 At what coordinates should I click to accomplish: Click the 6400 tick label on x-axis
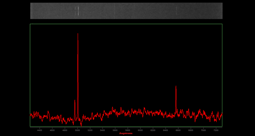(x=165, y=130)
